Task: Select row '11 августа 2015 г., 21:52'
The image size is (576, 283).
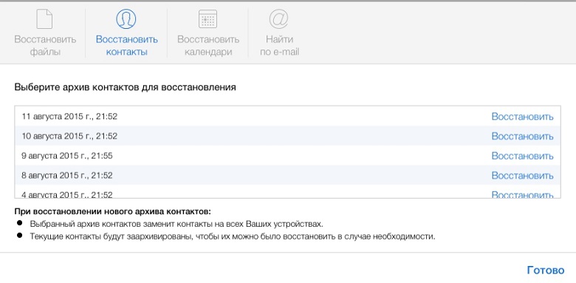Action: click(288, 116)
